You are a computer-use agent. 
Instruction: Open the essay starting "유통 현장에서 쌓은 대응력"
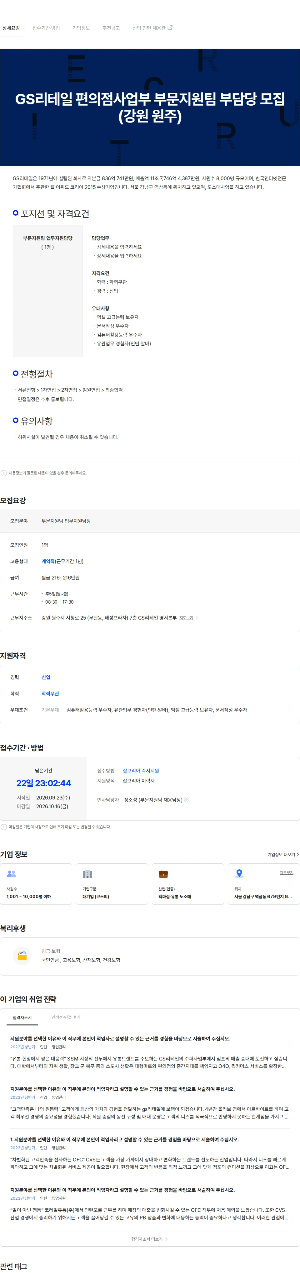(150, 1062)
